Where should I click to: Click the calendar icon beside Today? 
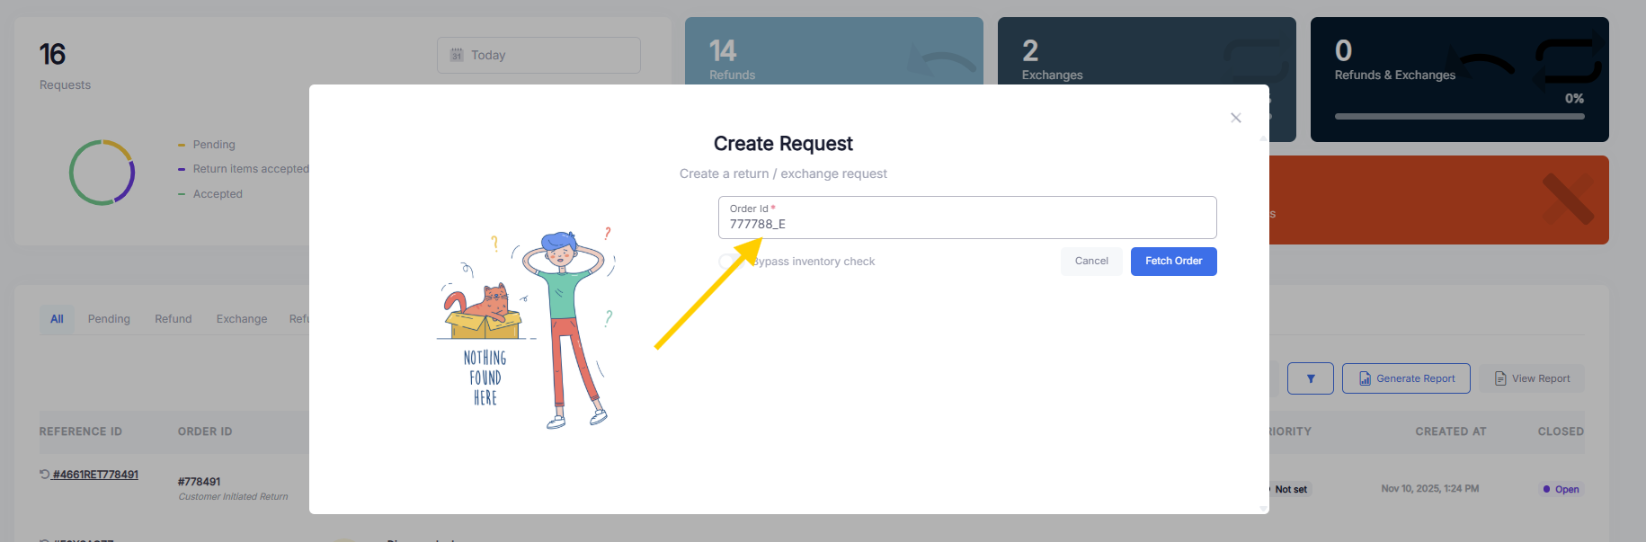(457, 55)
